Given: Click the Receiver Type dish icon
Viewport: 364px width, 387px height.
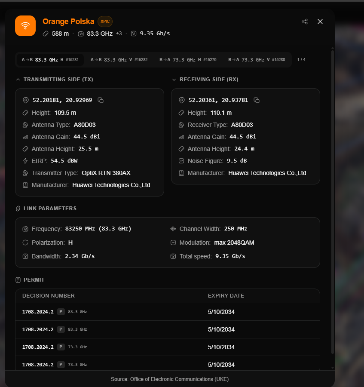Looking at the screenshot, I should coord(181,125).
